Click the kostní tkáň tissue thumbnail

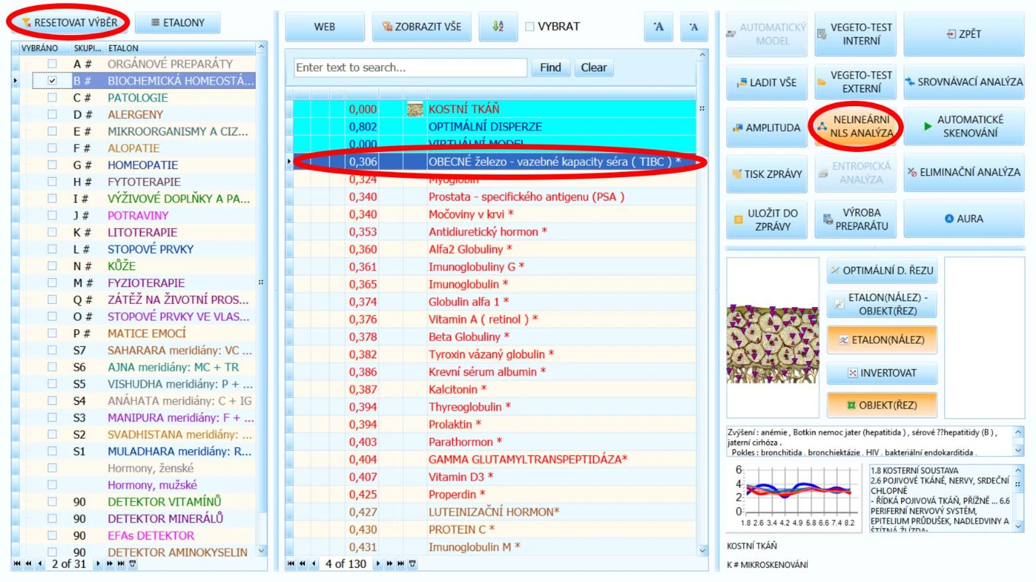pos(773,344)
